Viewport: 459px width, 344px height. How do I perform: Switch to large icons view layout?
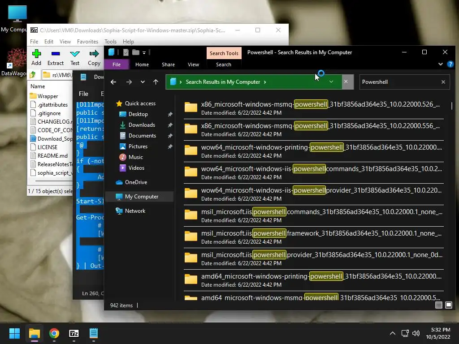tap(448, 305)
